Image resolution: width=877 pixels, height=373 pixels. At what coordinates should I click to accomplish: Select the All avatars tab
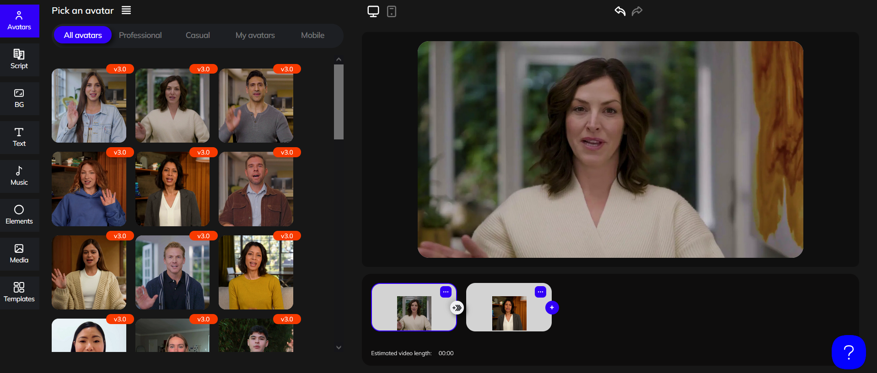[x=83, y=35]
